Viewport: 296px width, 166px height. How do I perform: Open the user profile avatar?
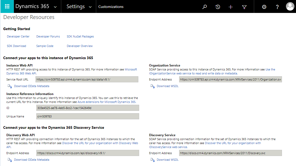[x=290, y=6]
